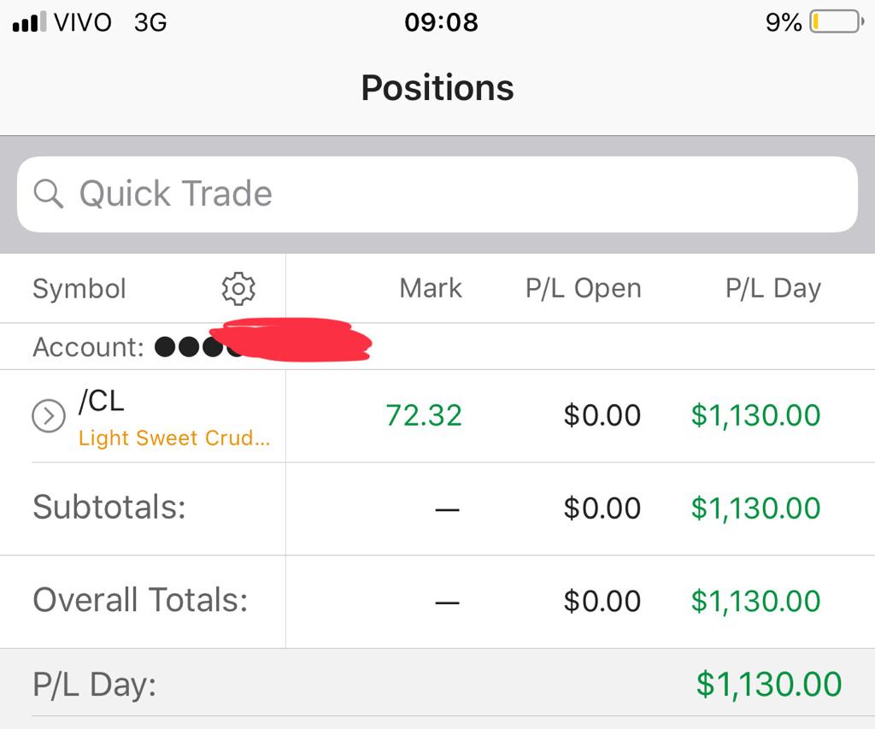
Task: Select the 72.32 mark price
Action: (424, 415)
